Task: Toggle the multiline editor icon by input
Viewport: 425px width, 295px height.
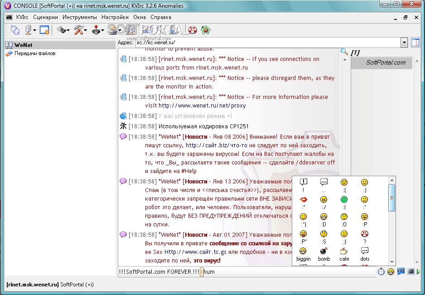Action: tap(411, 272)
